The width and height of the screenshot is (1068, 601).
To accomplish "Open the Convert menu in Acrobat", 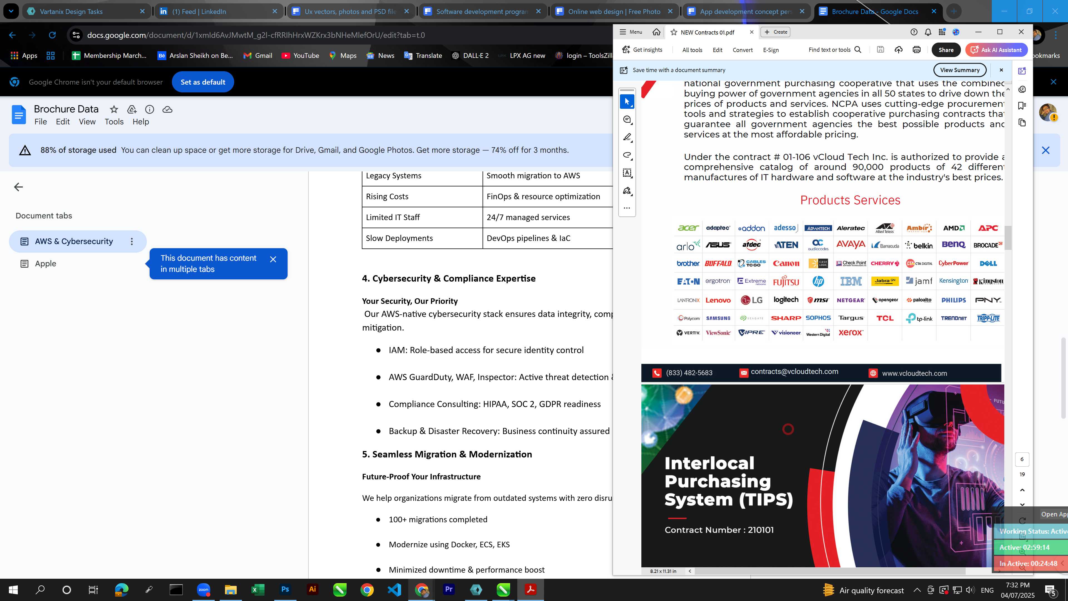I will pos(742,50).
